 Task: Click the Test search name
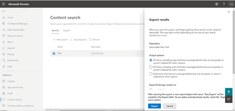pyautogui.click(x=59, y=53)
